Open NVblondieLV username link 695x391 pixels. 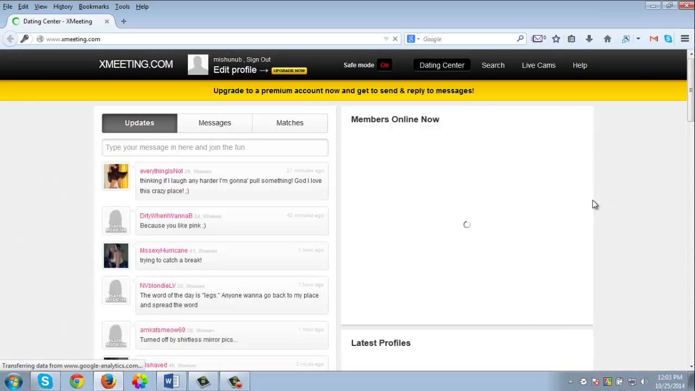tap(158, 286)
